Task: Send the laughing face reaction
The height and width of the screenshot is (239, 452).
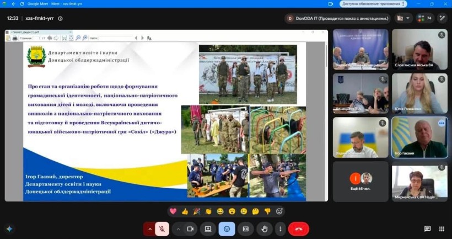Action: 220,211
